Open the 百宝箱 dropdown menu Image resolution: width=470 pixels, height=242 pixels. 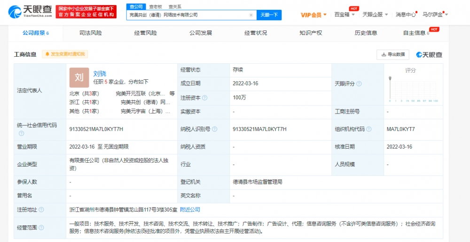[x=345, y=15]
